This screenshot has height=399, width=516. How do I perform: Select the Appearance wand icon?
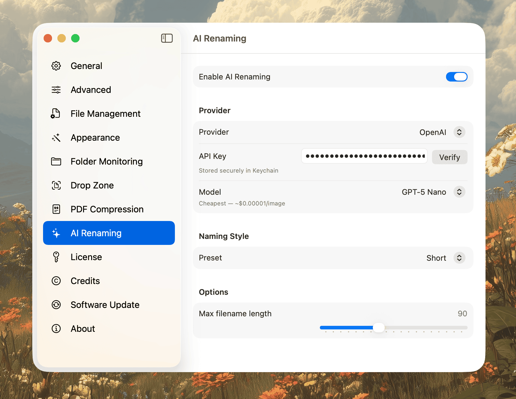[56, 137]
